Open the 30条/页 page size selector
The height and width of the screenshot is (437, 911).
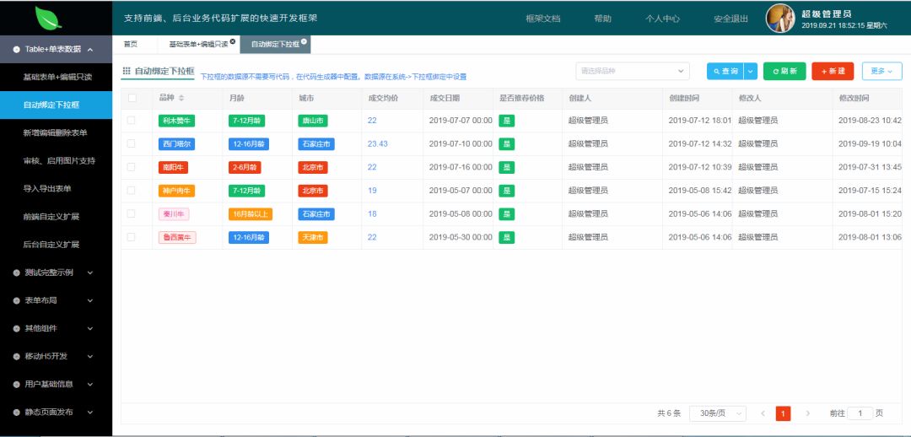(x=718, y=413)
